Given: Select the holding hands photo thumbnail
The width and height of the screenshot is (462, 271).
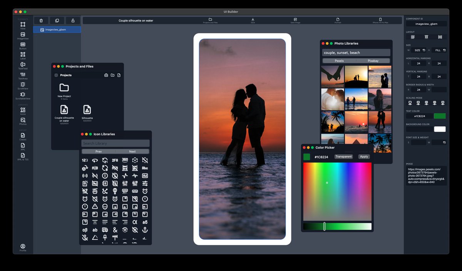Looking at the screenshot, I should pos(333,77).
